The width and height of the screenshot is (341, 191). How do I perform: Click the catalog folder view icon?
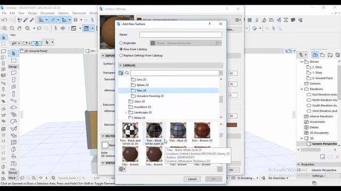(x=121, y=73)
